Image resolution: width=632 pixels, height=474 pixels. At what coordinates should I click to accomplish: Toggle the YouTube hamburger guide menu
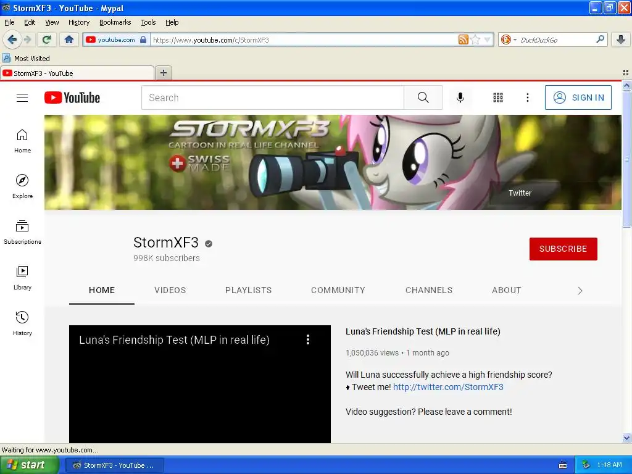coord(22,98)
